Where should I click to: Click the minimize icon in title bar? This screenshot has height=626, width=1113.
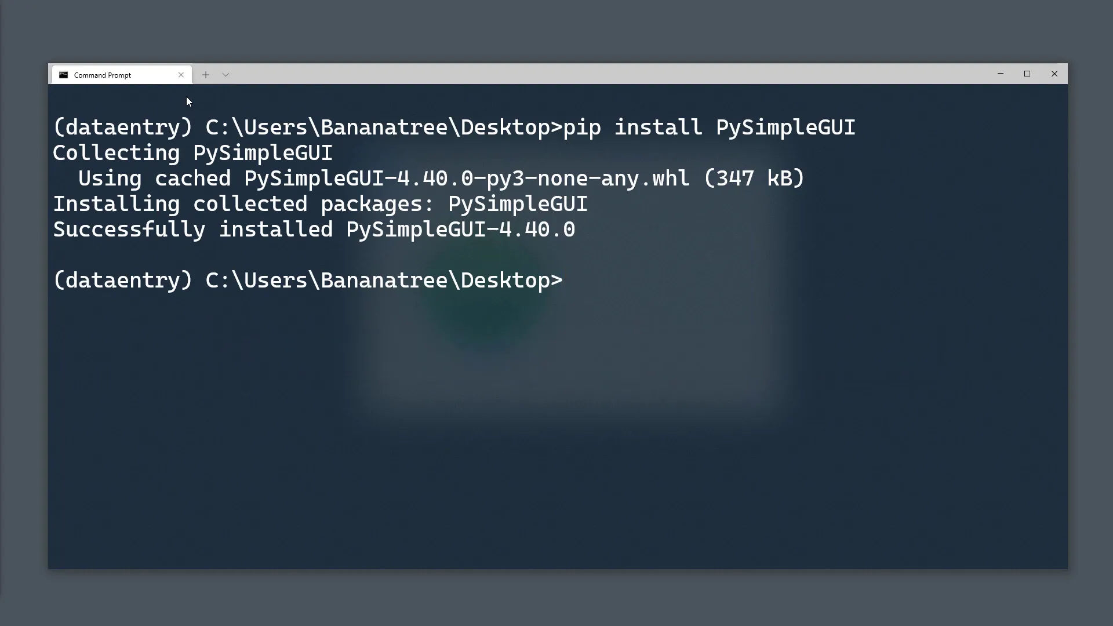[1000, 74]
